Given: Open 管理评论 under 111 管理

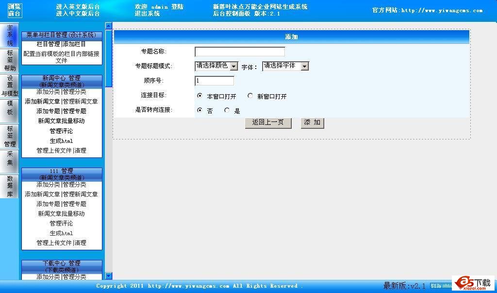Looking at the screenshot, I should coord(62,224).
